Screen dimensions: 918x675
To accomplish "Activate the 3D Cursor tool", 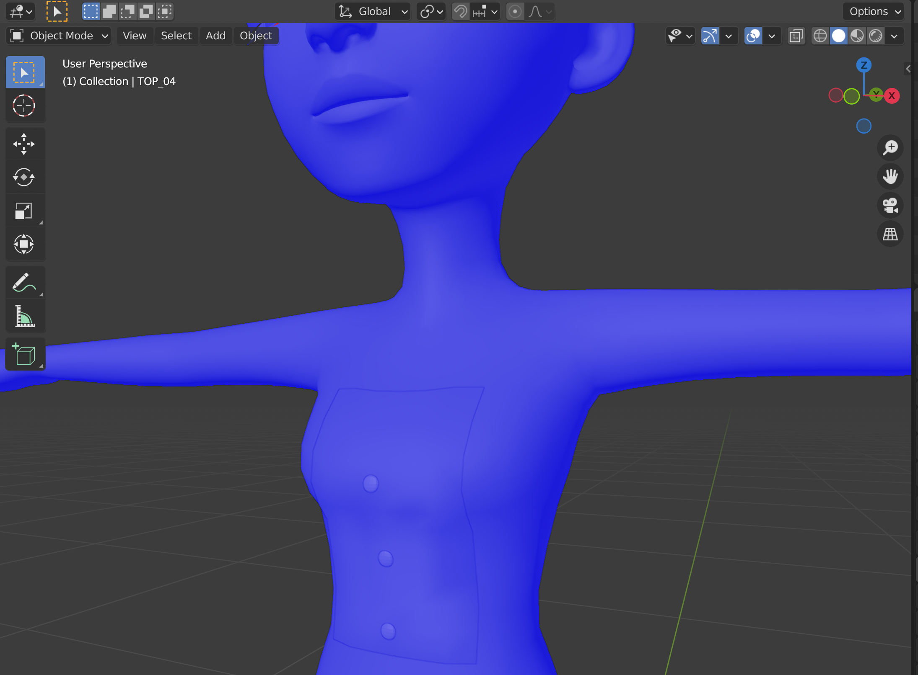I will (24, 106).
